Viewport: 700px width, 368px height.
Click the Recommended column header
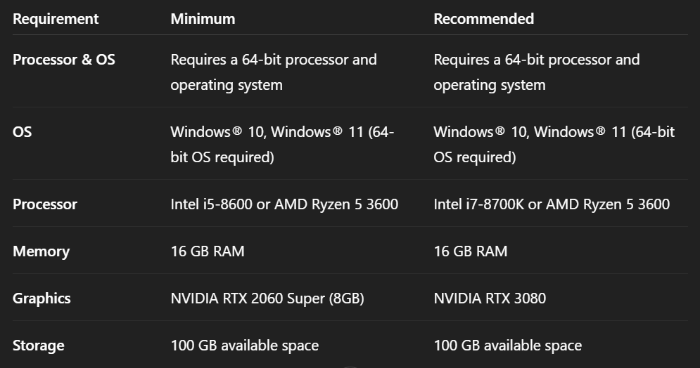tap(483, 19)
